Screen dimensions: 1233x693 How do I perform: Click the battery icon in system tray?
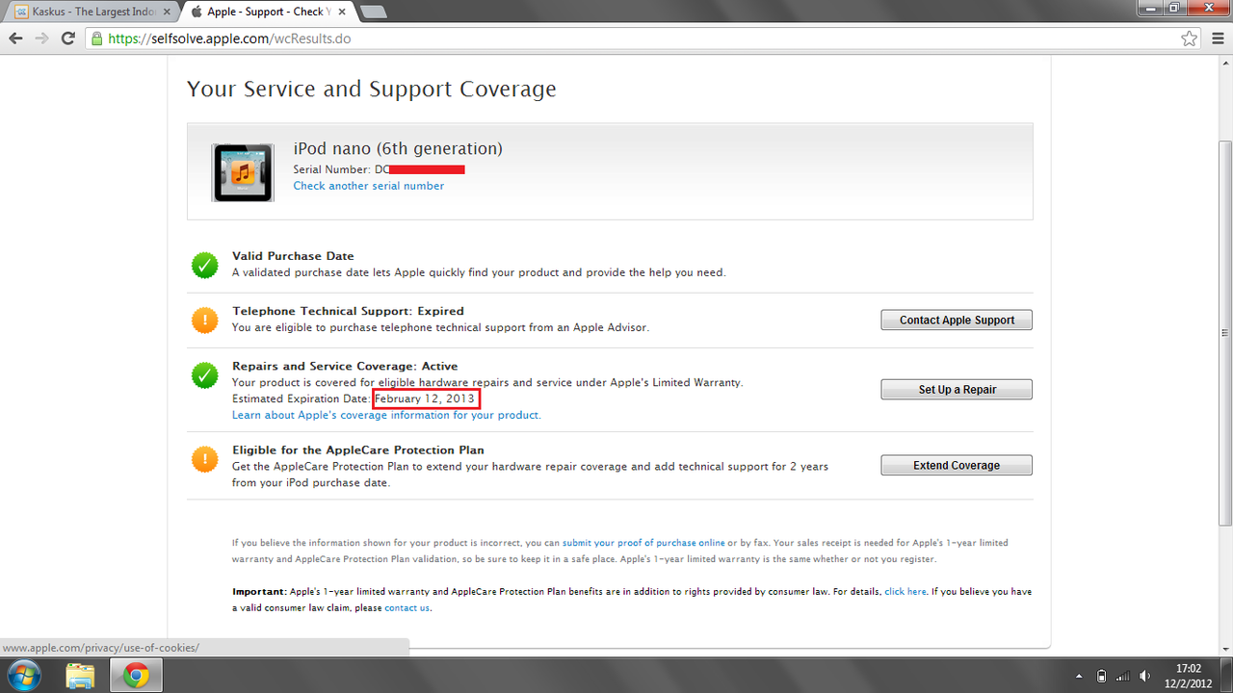point(1101,676)
